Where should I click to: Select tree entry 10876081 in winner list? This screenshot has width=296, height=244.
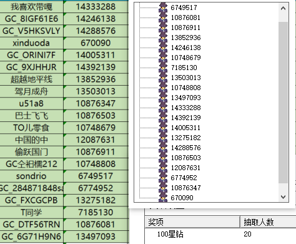[x=185, y=18]
